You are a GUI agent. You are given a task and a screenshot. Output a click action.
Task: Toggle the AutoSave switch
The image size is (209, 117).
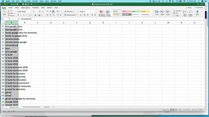(x=18, y=4)
